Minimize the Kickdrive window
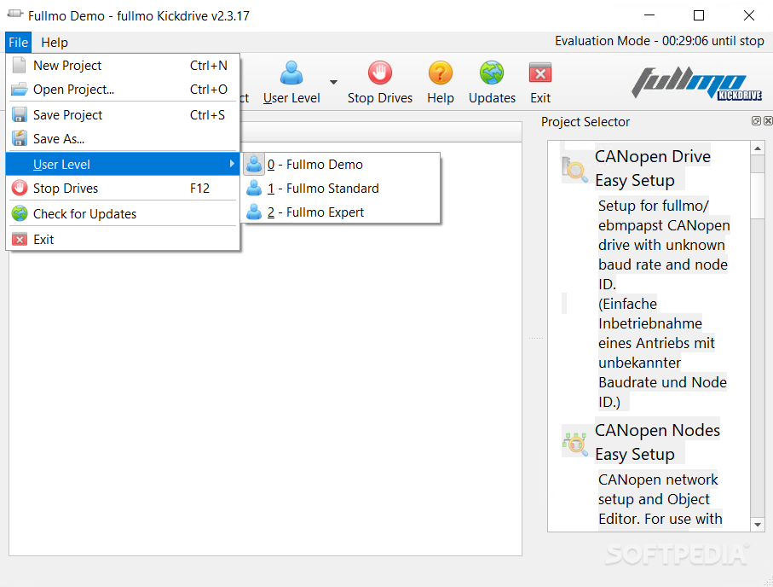773x587 pixels. (x=649, y=15)
